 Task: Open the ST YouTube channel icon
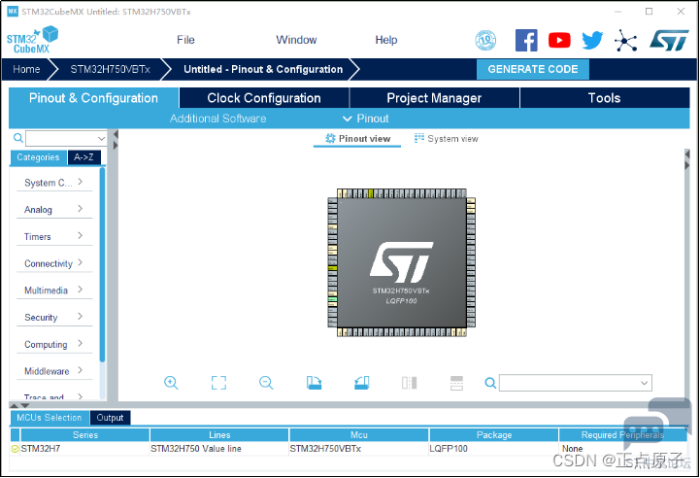pos(559,40)
